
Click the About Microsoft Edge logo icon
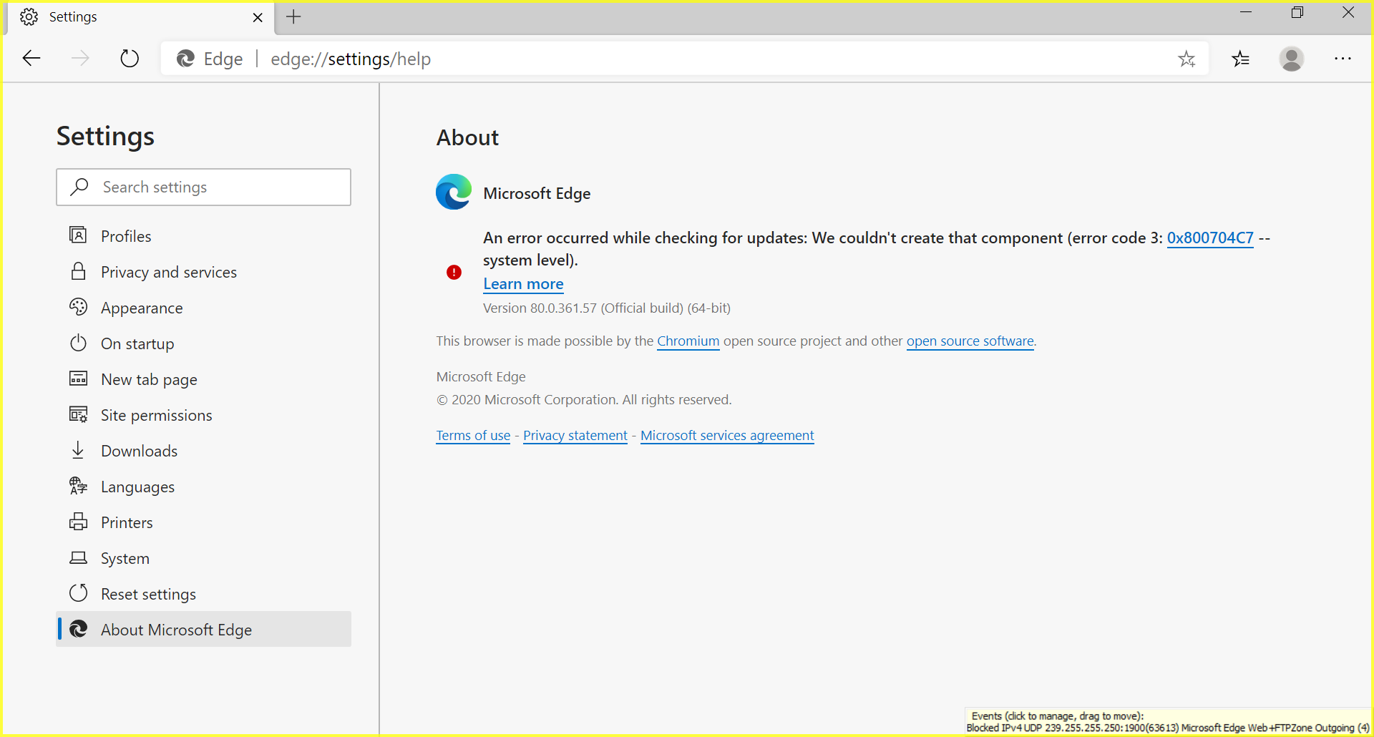tap(78, 629)
